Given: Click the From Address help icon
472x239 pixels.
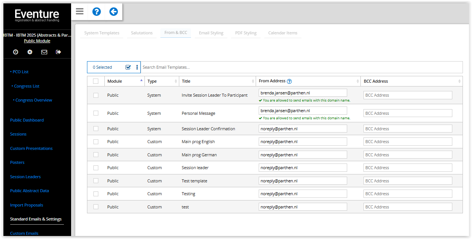Looking at the screenshot, I should point(289,81).
